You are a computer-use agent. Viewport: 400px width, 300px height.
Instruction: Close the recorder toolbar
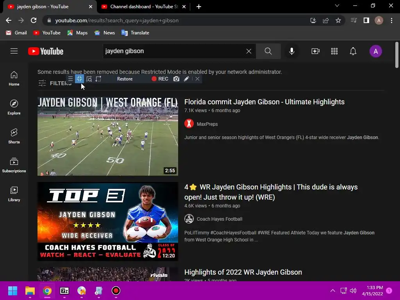pos(197,79)
